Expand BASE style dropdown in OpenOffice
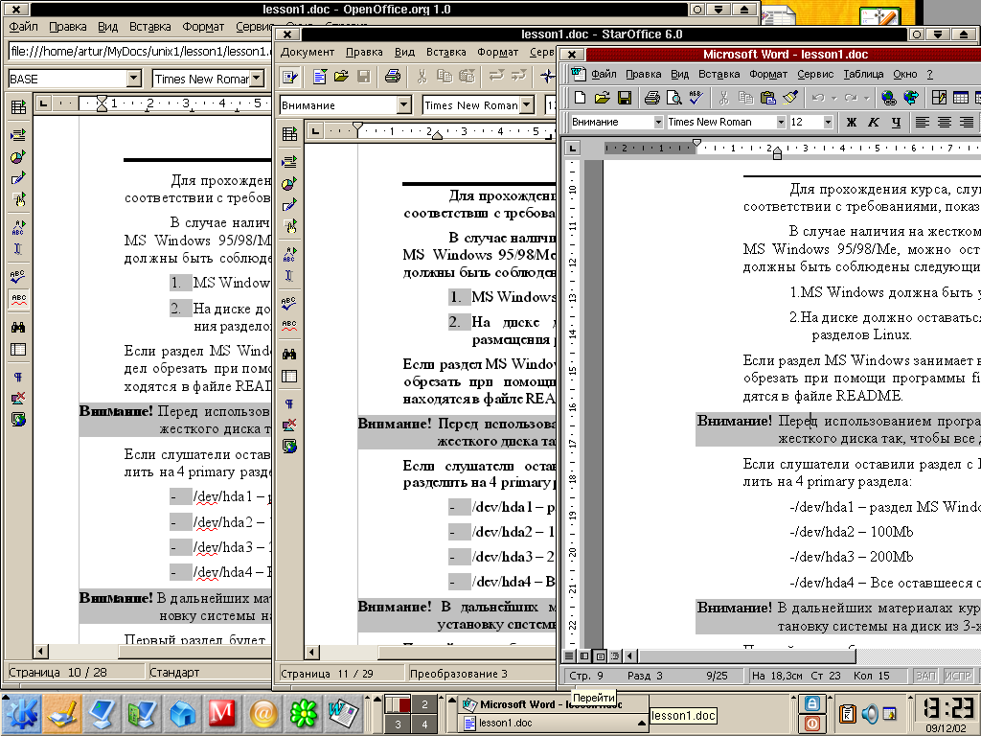The width and height of the screenshot is (981, 736). [x=134, y=79]
